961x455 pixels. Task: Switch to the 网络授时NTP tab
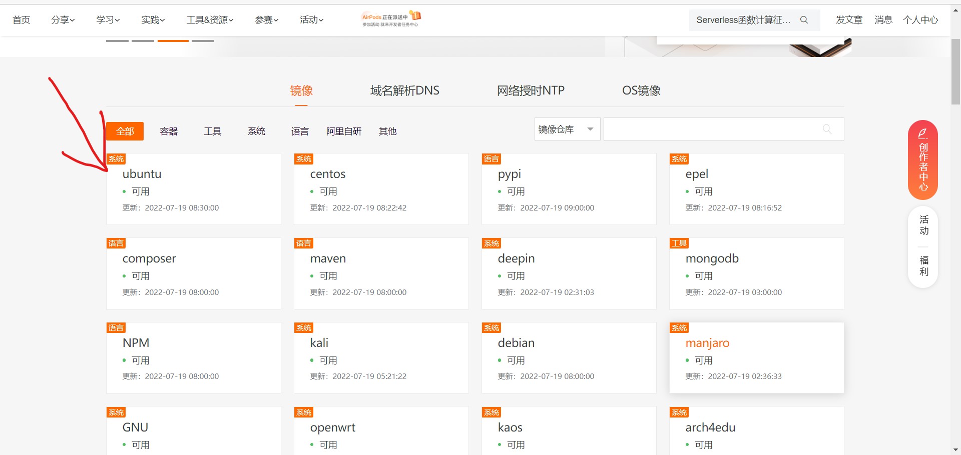coord(531,90)
